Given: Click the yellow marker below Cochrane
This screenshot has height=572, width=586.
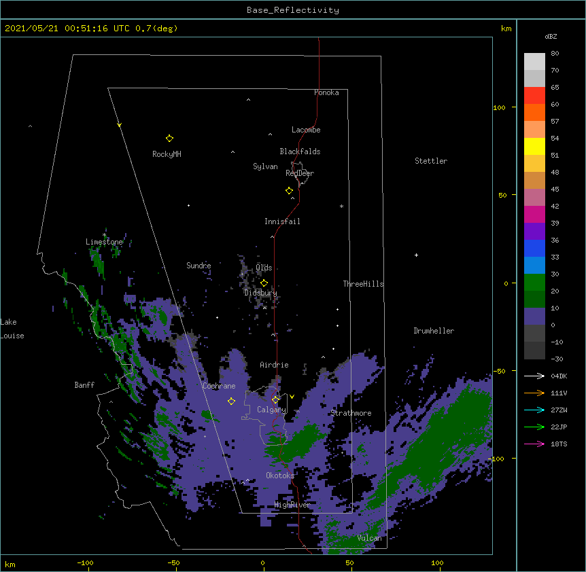Looking at the screenshot, I should [x=231, y=401].
